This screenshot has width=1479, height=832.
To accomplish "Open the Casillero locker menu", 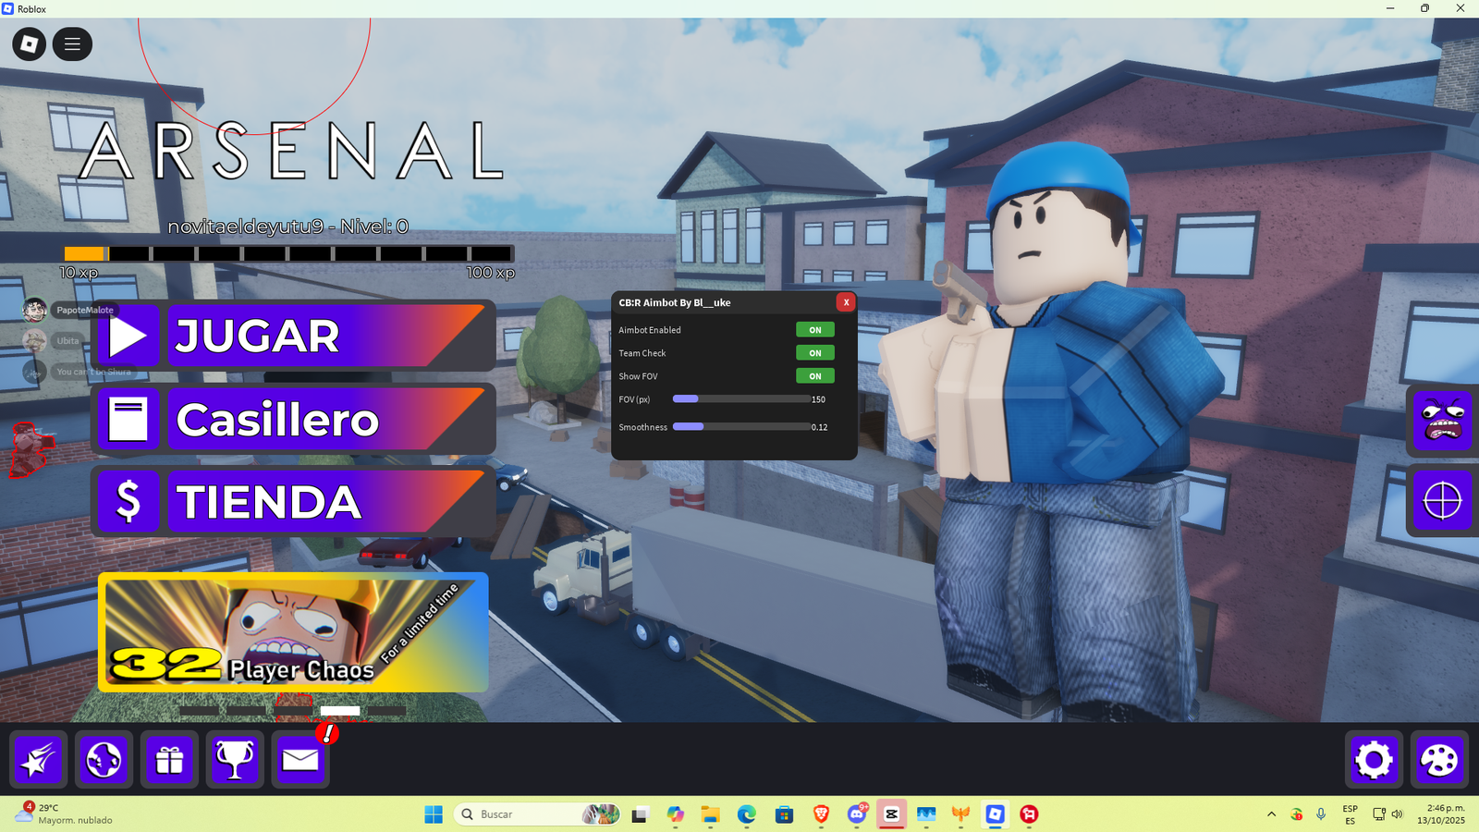I will [294, 420].
